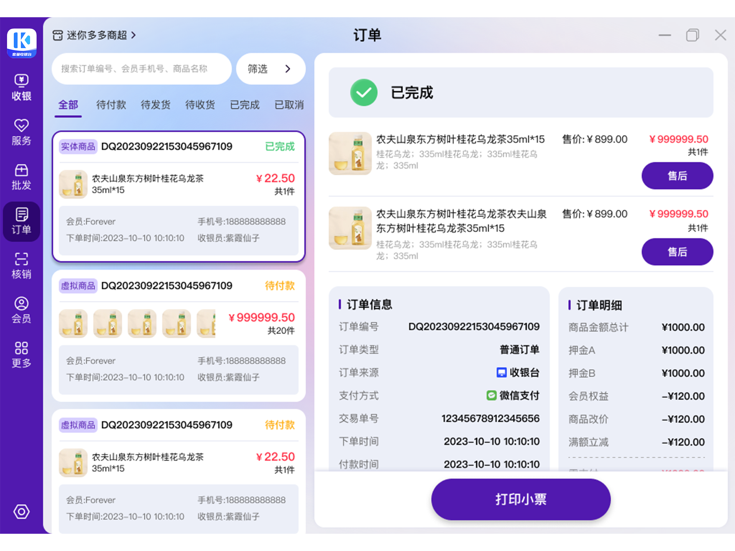
Task: Click 售后 for first order item
Action: (677, 176)
